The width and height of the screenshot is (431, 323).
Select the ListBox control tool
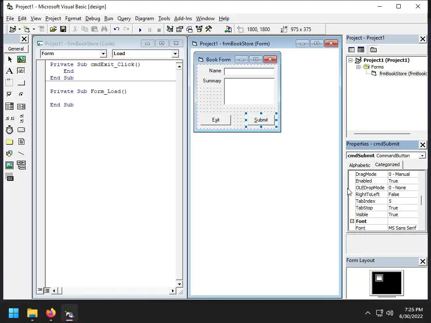coord(21,106)
